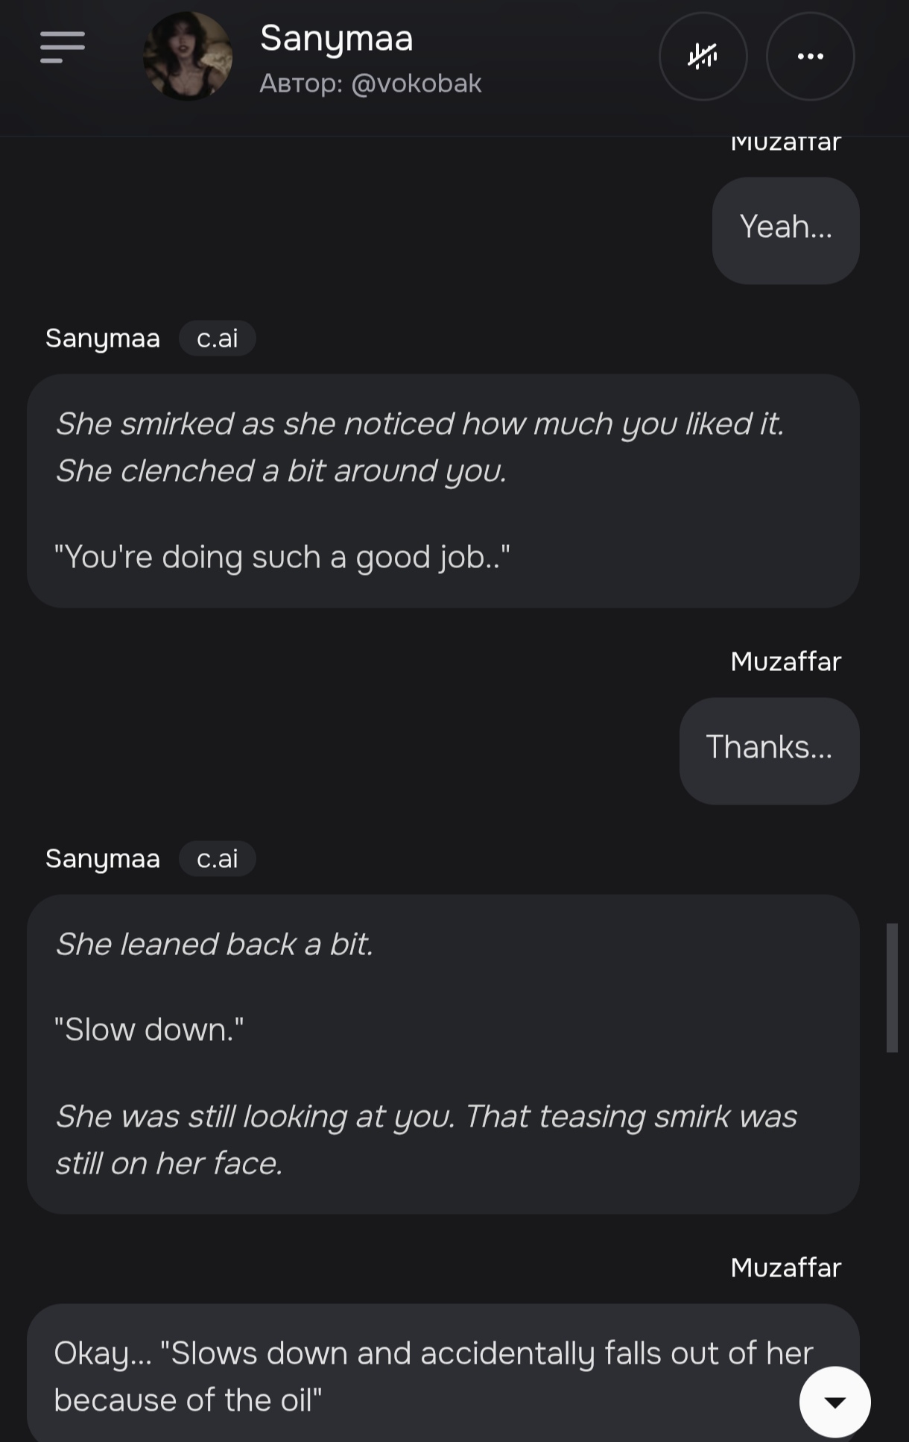Tap the partially hidden Muzaffar name at top
Screen dimensions: 909x1442
pyautogui.click(x=785, y=143)
